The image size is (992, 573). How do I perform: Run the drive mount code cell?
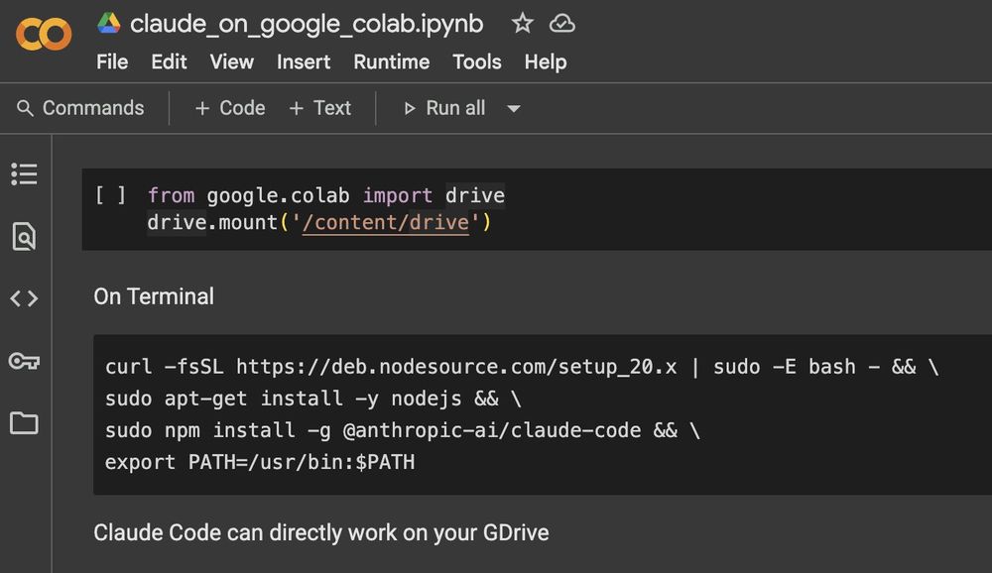click(x=110, y=194)
